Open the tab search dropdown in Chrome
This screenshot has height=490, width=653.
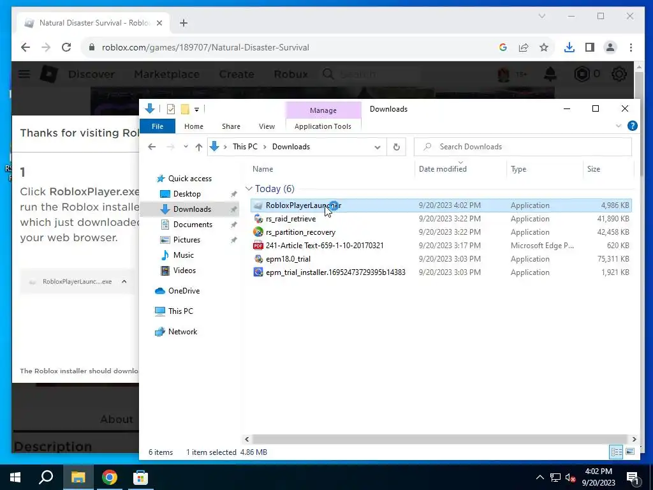tap(542, 16)
